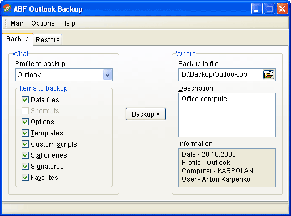Uncheck the Signatures checkbox

25,167
